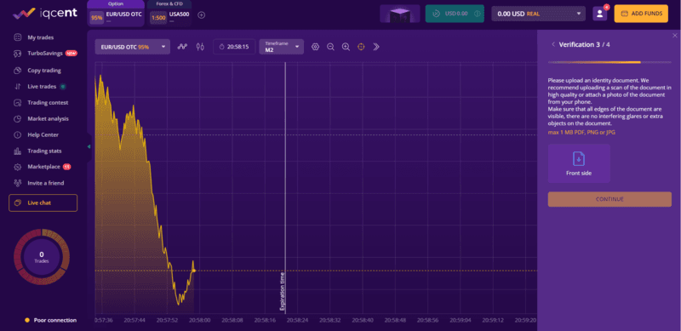Click the 0 Trades donut chart
Viewport: 681px width, 331px height.
point(42,257)
